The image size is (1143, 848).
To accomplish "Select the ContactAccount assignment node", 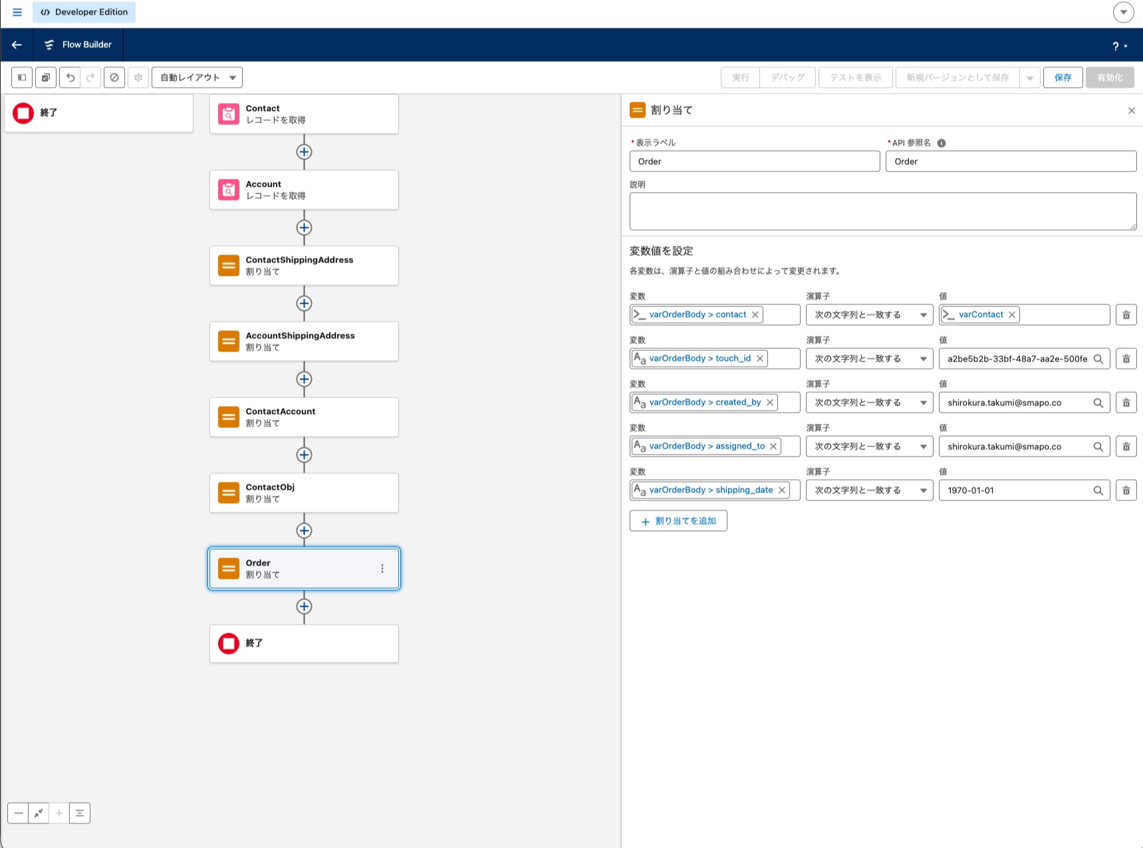I will click(x=304, y=417).
